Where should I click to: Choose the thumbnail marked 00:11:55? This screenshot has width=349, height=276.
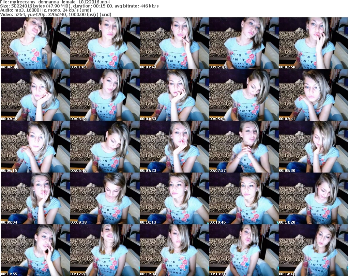click(x=35, y=250)
